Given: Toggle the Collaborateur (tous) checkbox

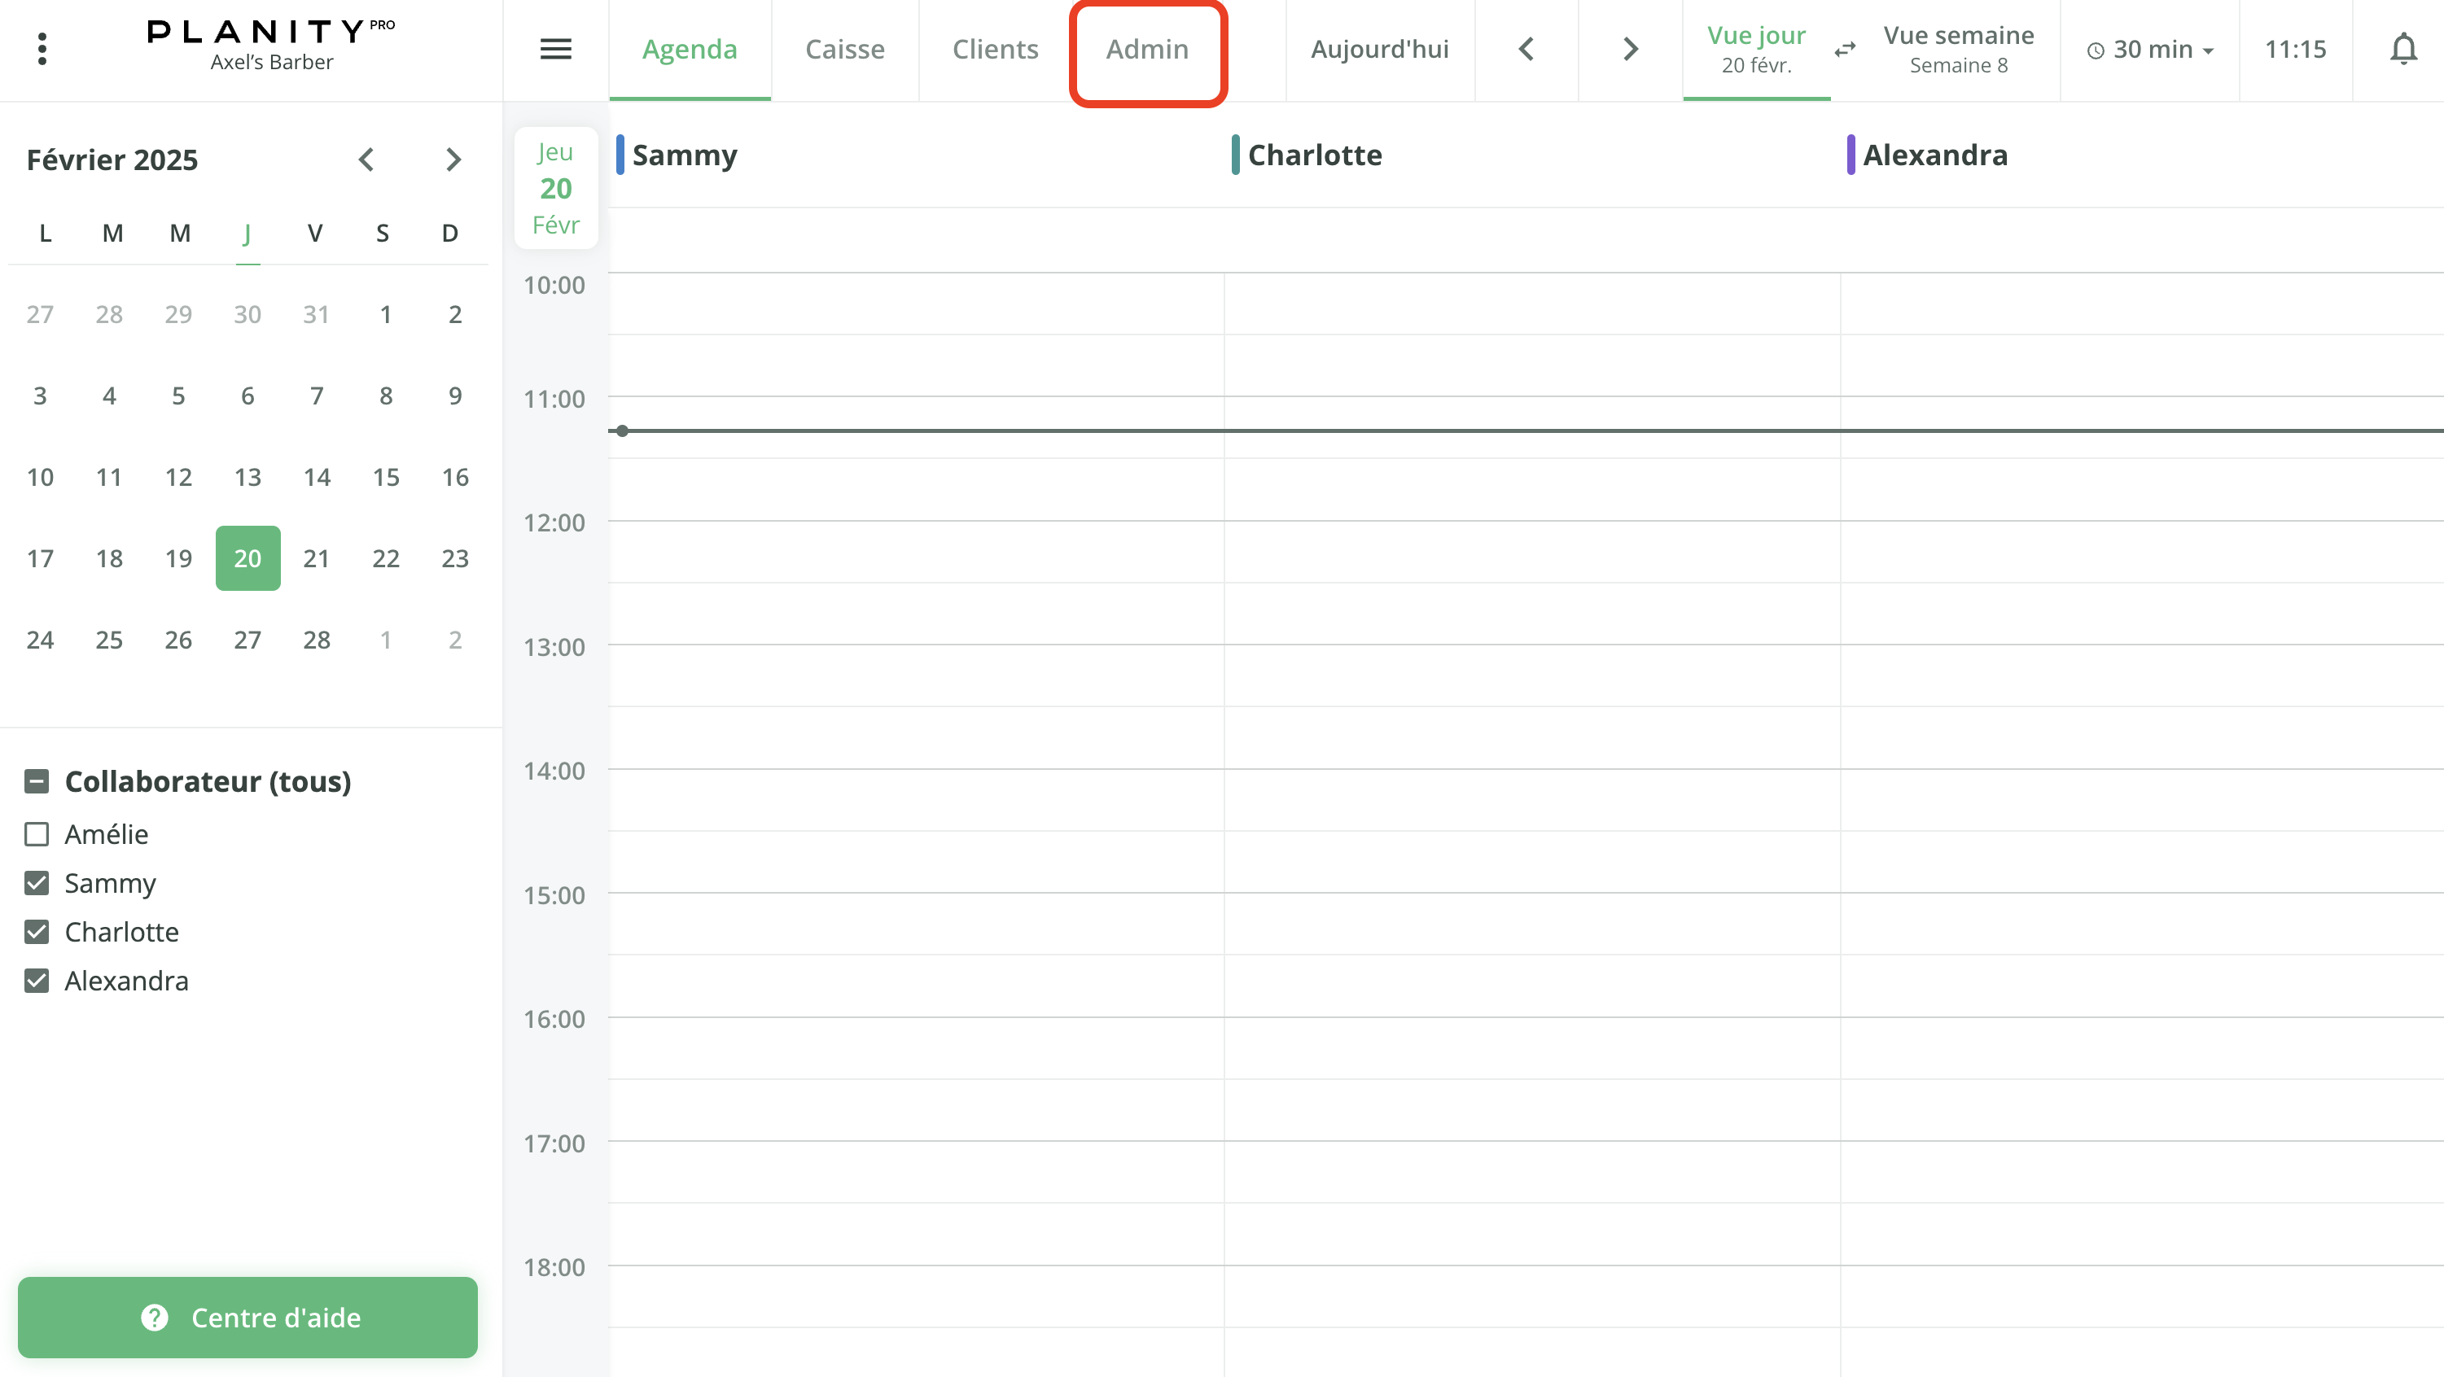Looking at the screenshot, I should tap(37, 780).
